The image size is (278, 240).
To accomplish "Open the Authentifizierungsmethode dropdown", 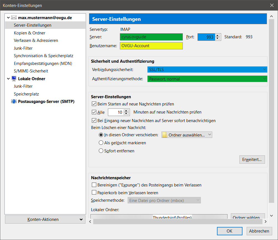I will click(x=207, y=79).
